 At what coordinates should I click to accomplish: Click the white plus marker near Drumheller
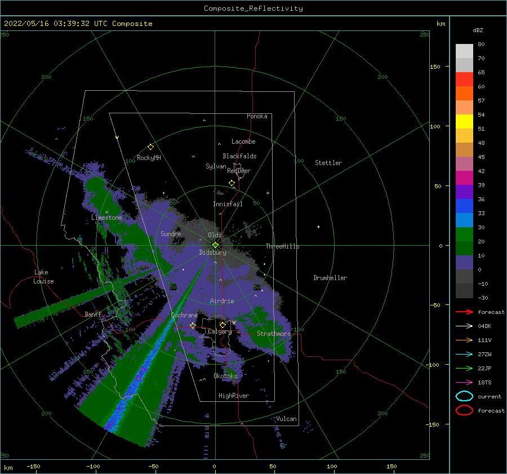coord(318,227)
